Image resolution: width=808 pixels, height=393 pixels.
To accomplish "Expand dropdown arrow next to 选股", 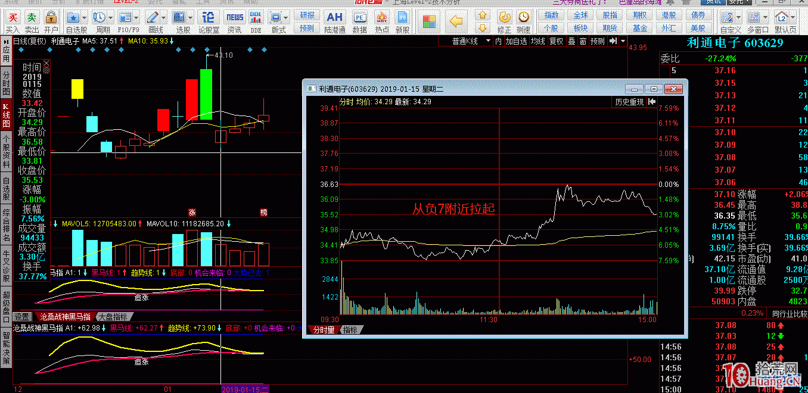I will click(191, 17).
